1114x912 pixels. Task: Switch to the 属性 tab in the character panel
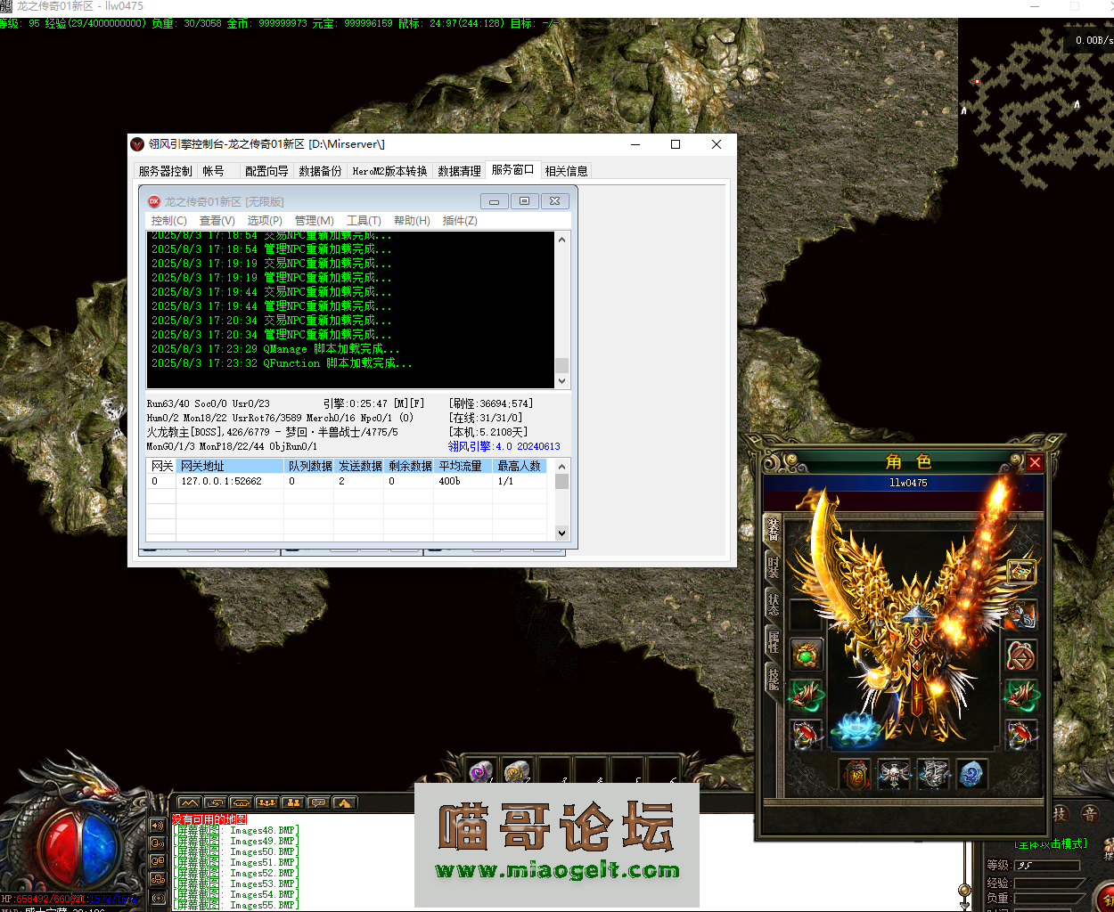tap(773, 640)
